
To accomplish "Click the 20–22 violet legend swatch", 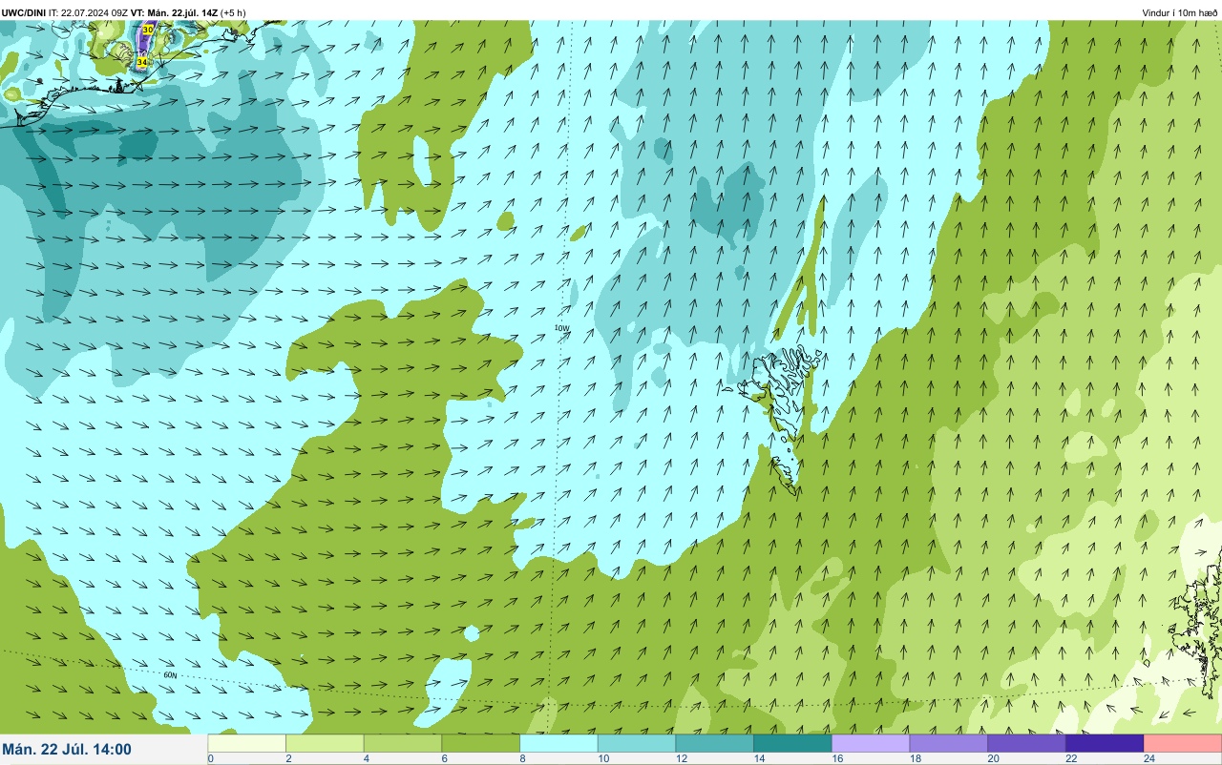I will [1027, 743].
